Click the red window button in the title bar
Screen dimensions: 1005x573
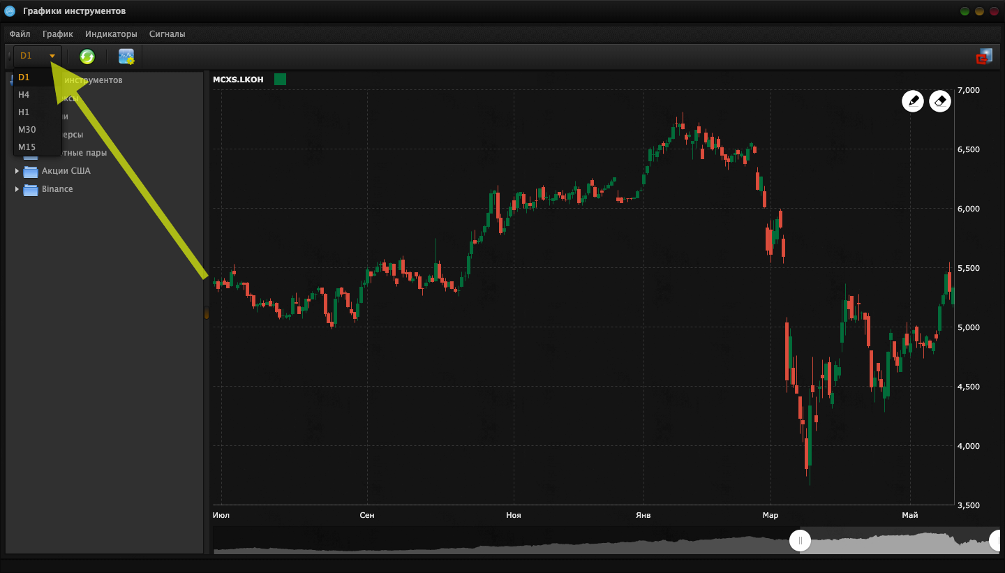point(994,11)
